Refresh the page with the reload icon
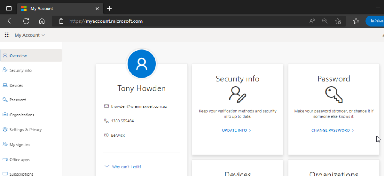Viewport: 384px width, 176px height. coord(26,21)
